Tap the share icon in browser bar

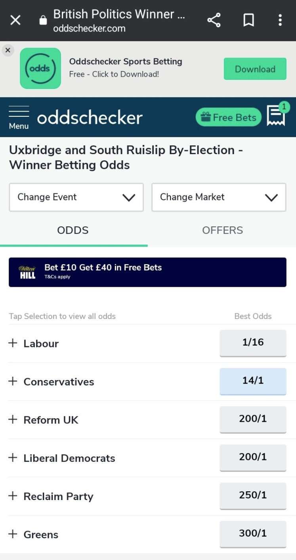click(x=214, y=20)
